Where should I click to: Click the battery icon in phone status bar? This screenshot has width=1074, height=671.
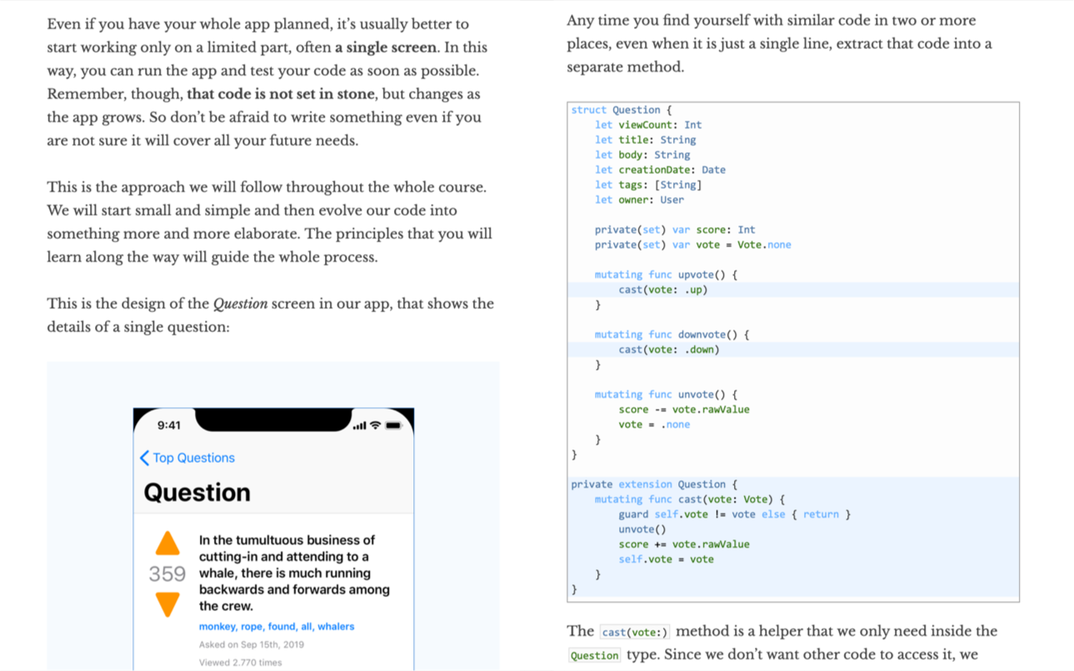pyautogui.click(x=393, y=425)
